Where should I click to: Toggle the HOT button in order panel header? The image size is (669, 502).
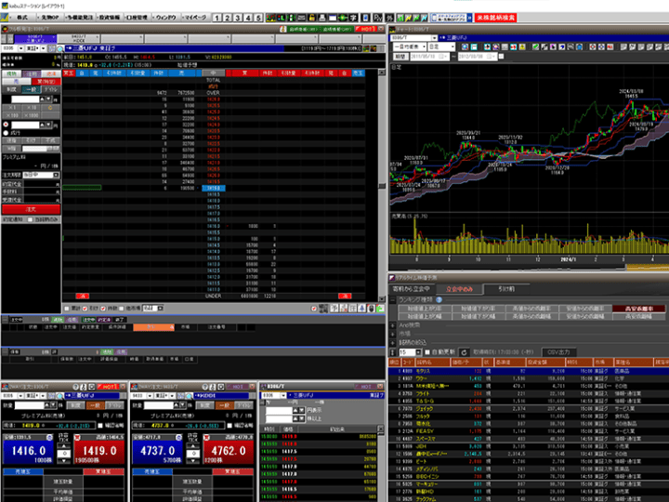click(x=366, y=29)
